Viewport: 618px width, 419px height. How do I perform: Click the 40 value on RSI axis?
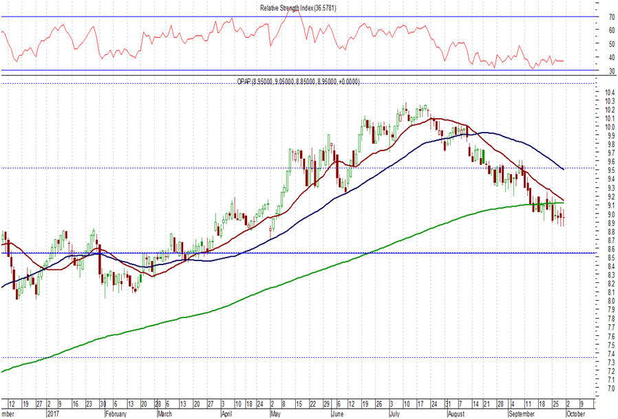coord(612,58)
